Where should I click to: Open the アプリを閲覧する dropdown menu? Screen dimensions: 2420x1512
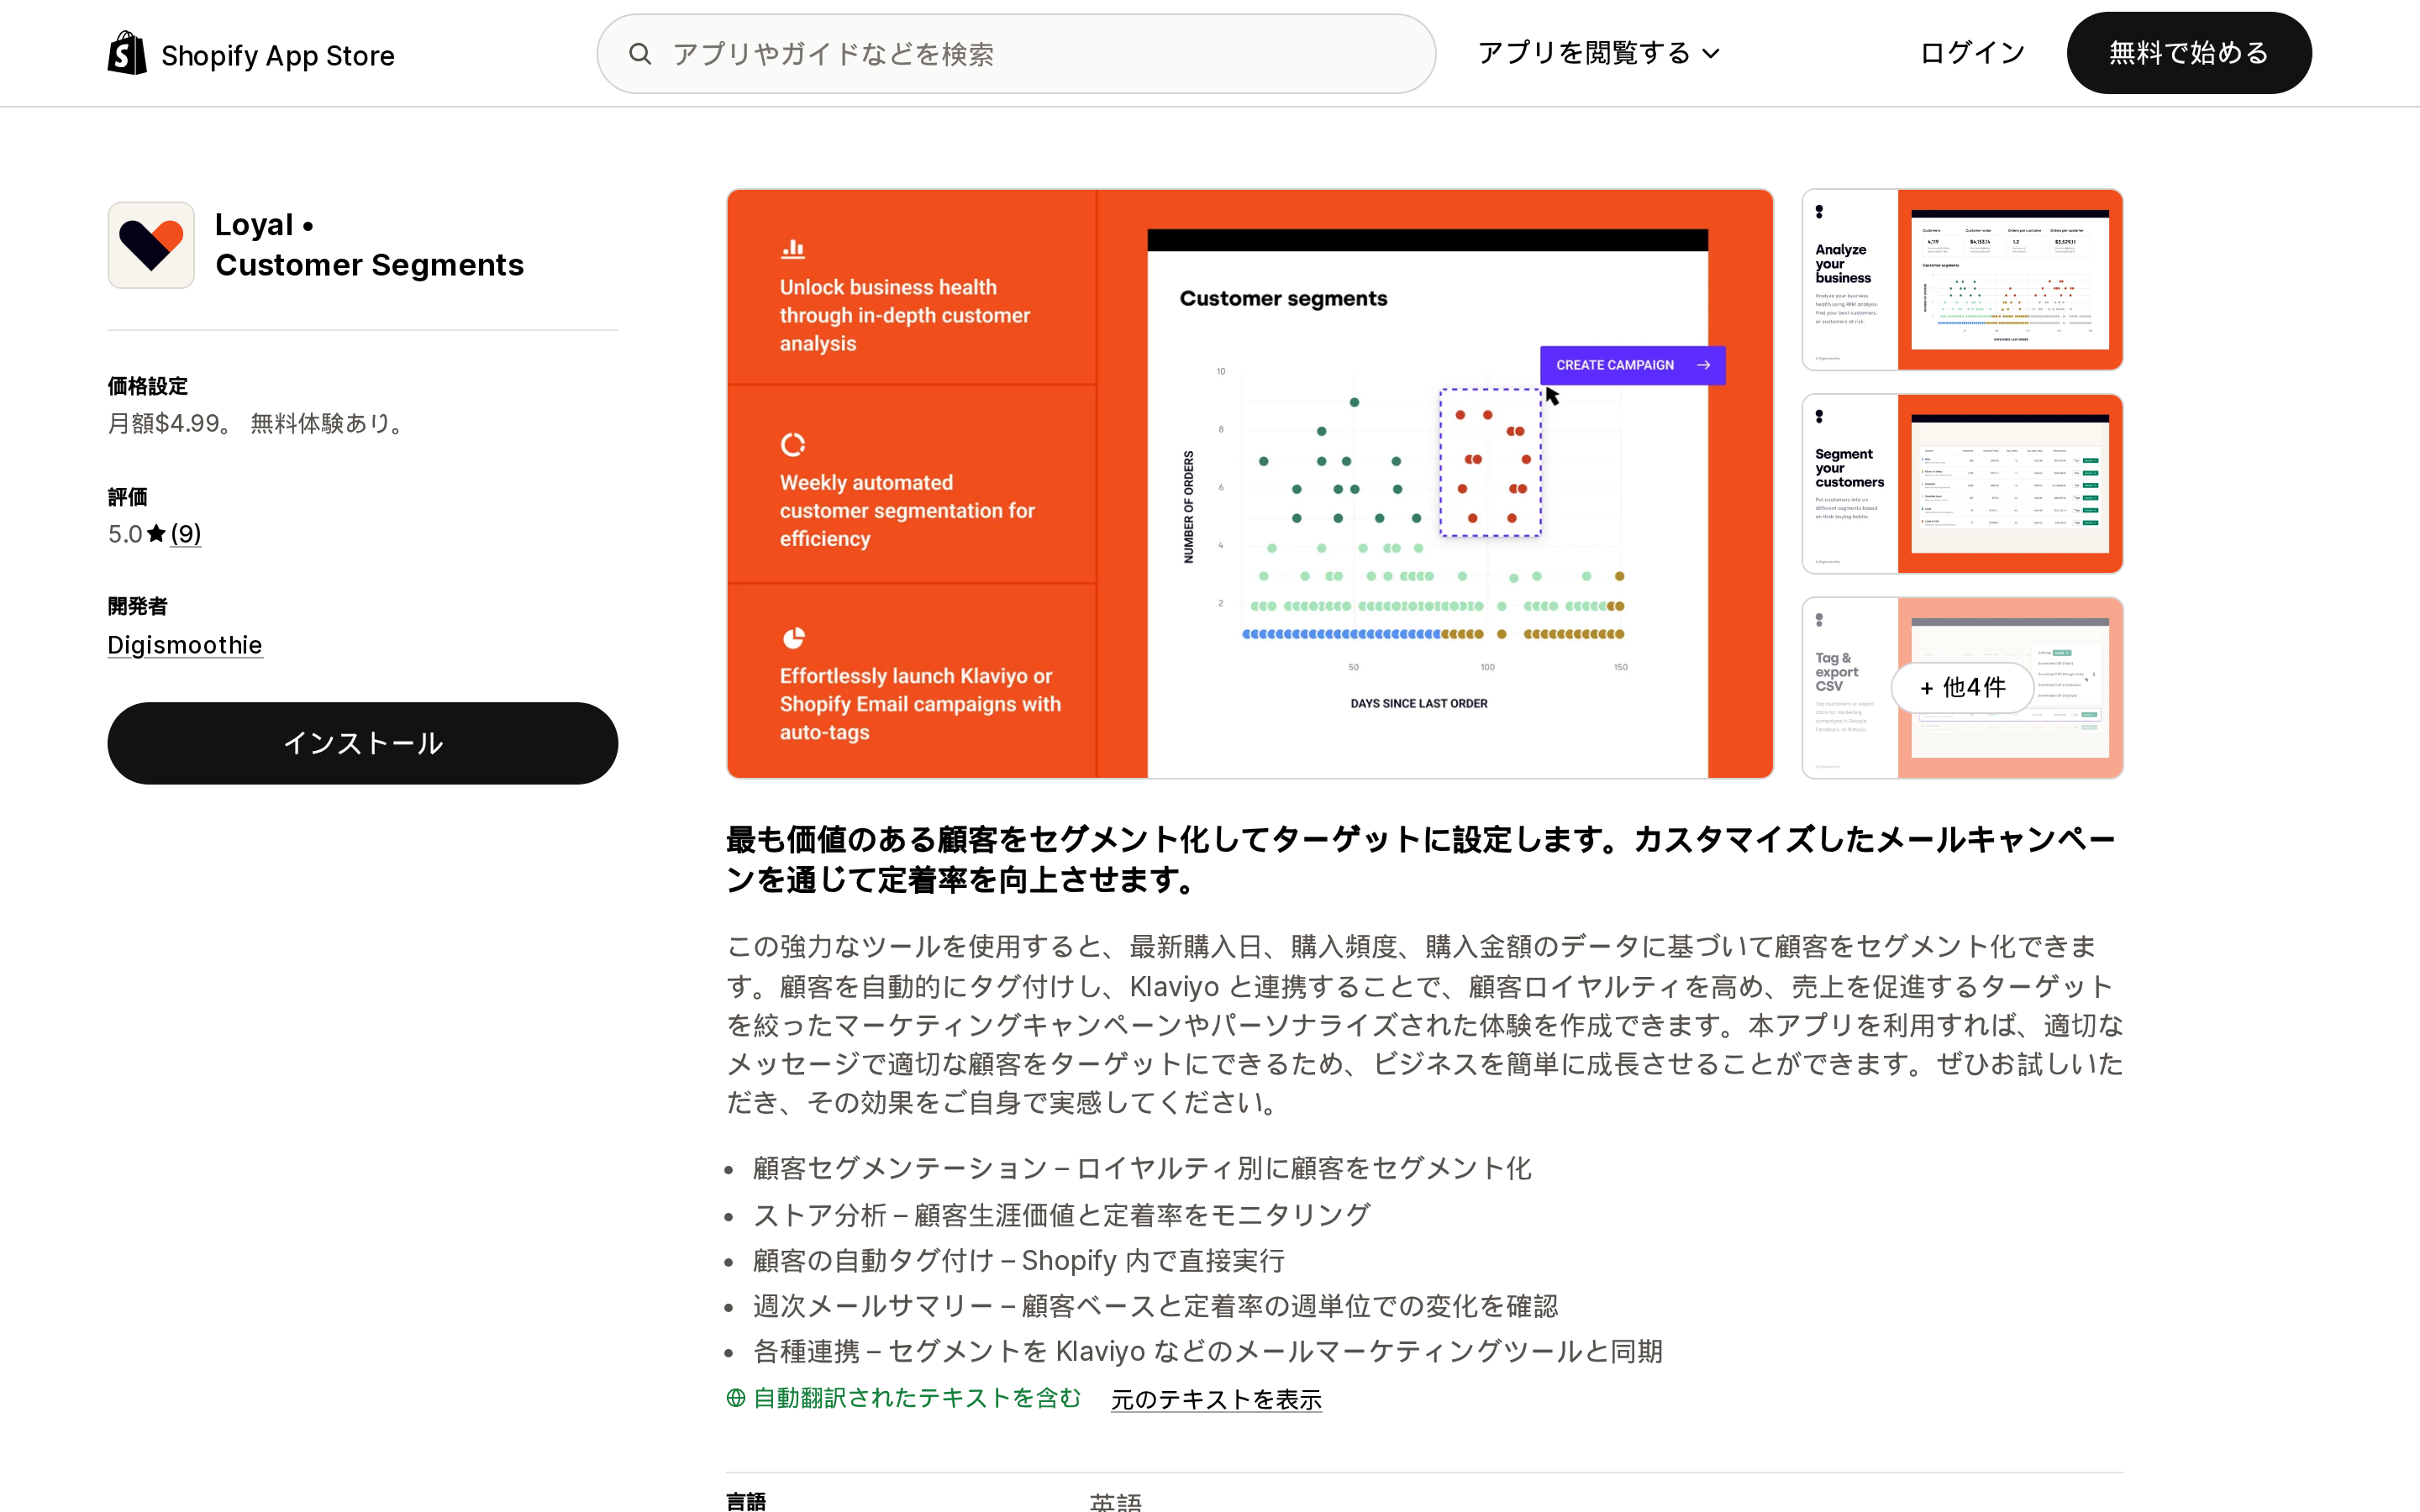coord(1599,53)
